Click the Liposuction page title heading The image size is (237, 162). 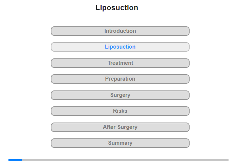117,8
